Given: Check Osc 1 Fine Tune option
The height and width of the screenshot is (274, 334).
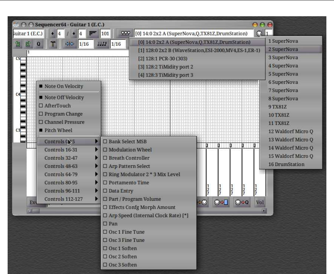Looking at the screenshot, I should [148, 232].
